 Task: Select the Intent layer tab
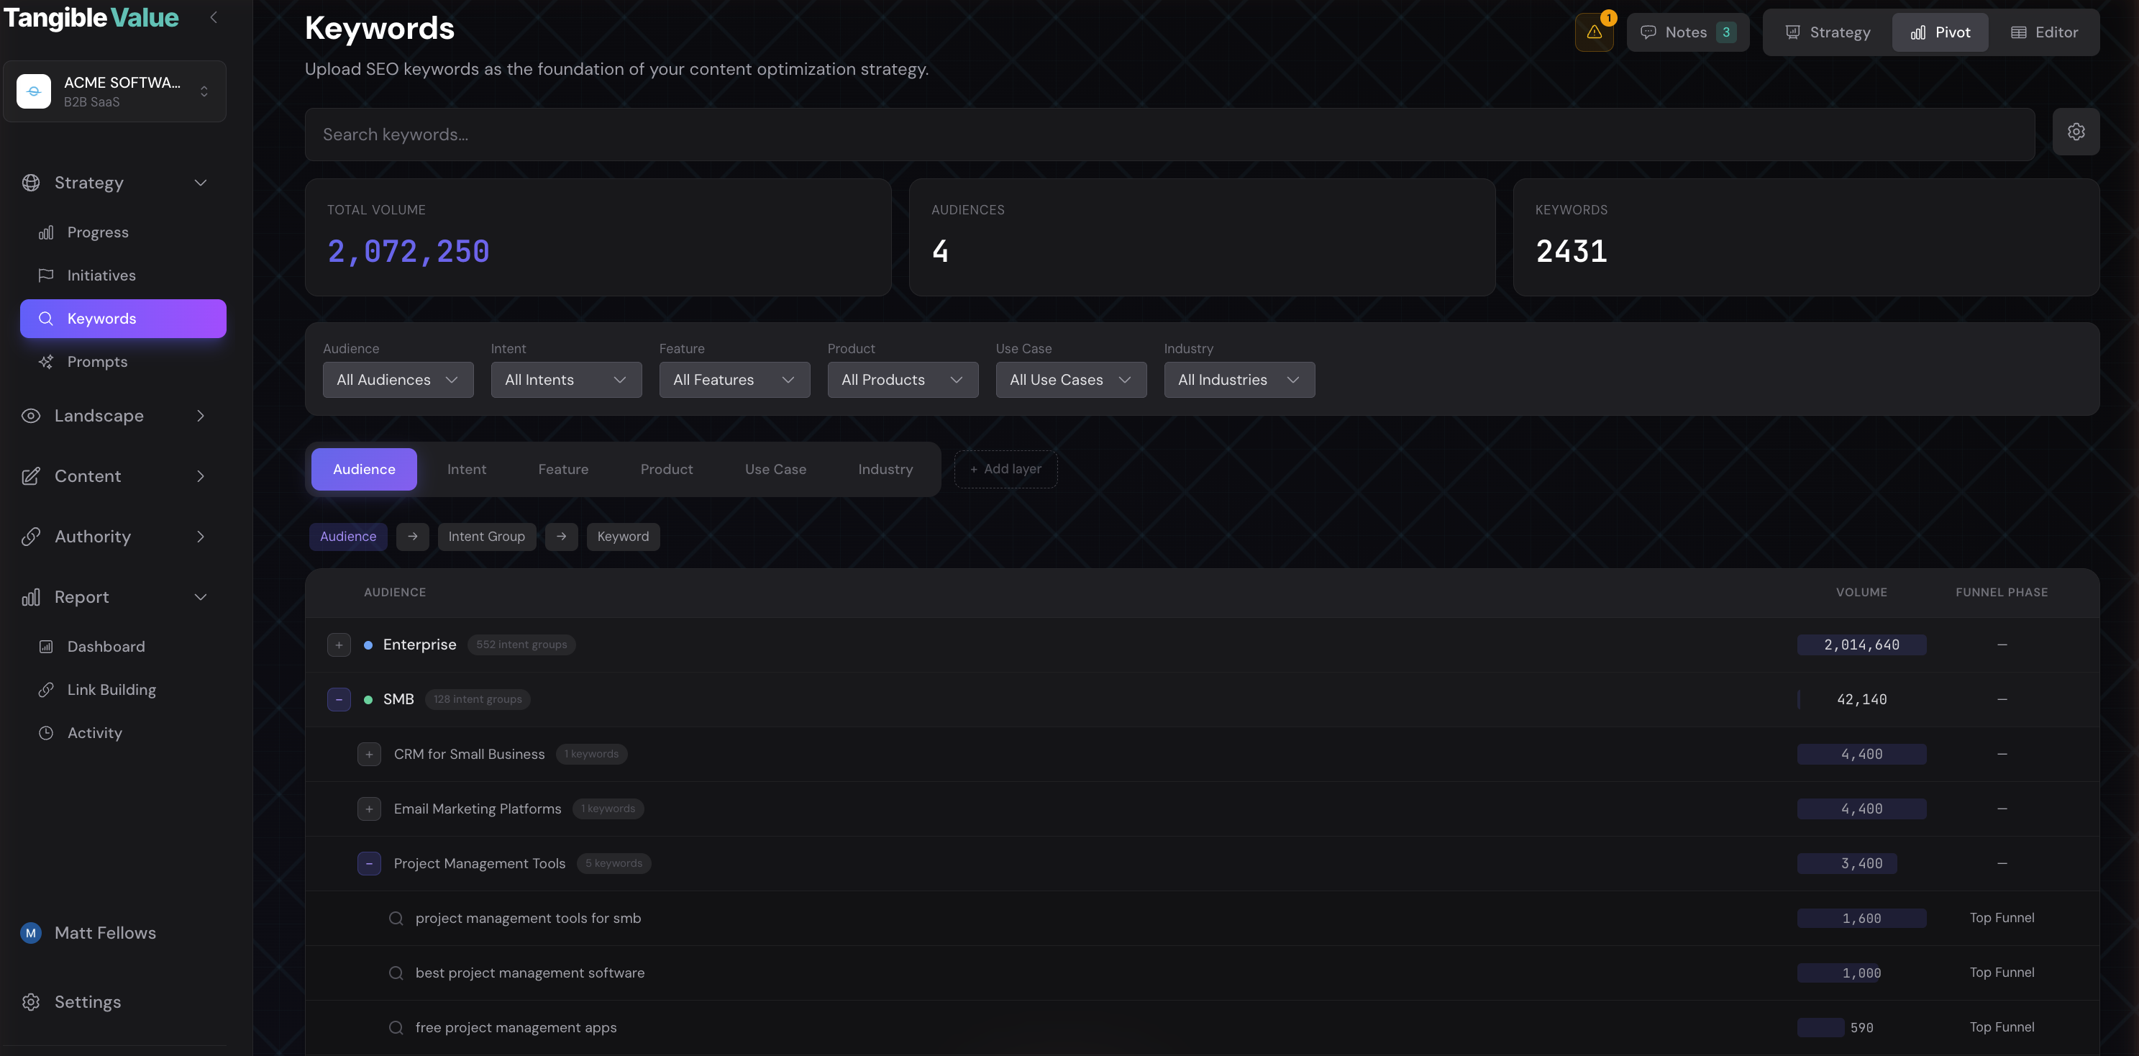tap(467, 469)
